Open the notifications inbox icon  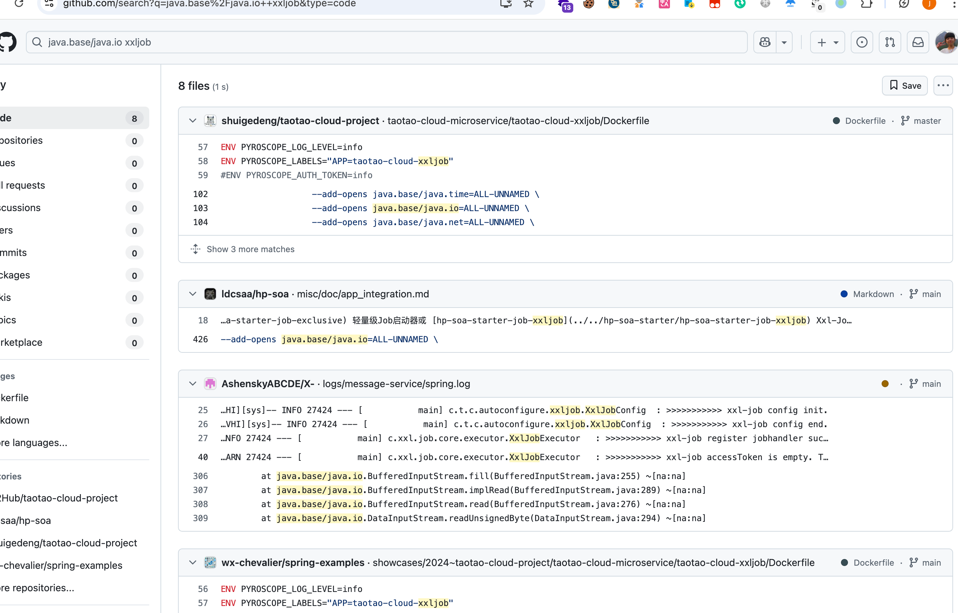[918, 42]
